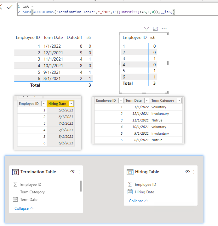
Task: Click inside the DAX formula bar
Action: point(118,9)
